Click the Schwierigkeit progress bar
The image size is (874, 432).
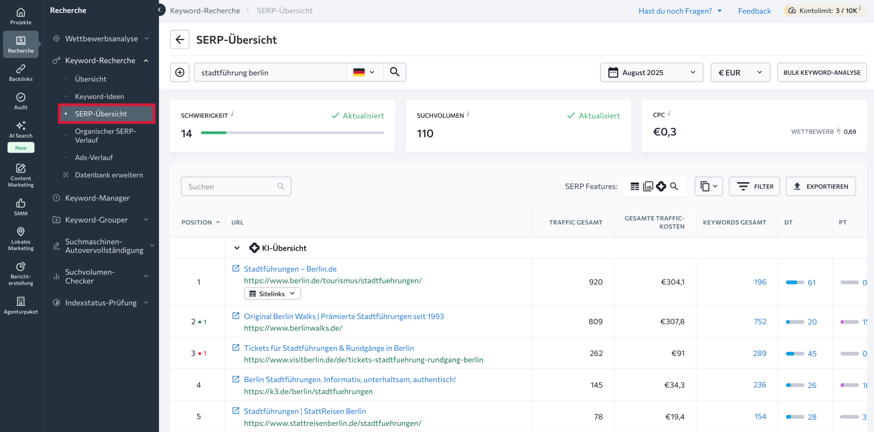point(292,133)
